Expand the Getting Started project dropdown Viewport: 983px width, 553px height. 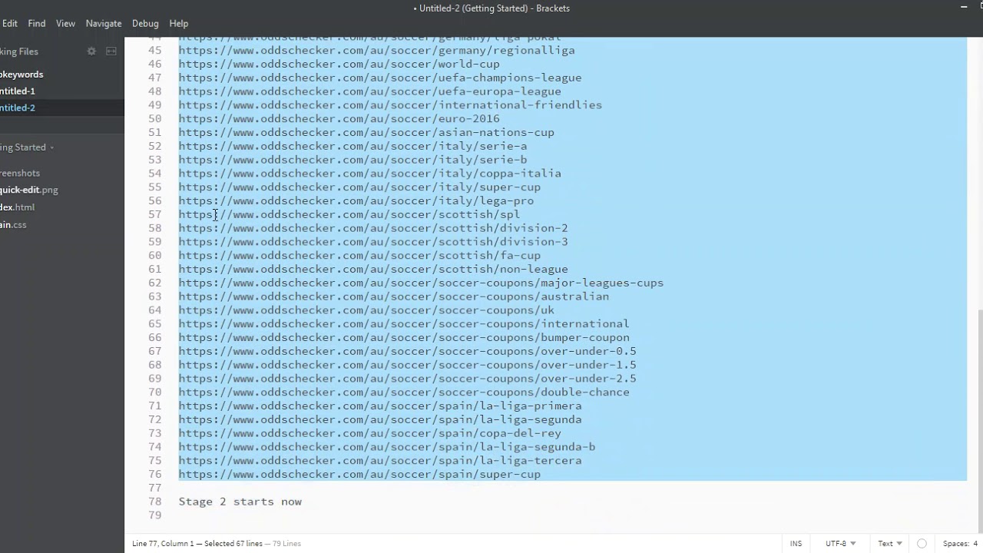(27, 147)
